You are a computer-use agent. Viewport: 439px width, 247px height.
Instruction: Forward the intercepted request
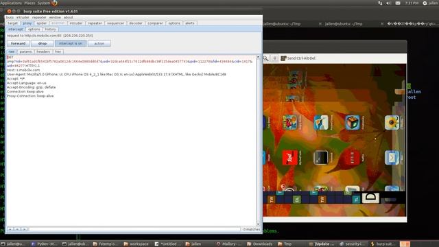pyautogui.click(x=19, y=43)
